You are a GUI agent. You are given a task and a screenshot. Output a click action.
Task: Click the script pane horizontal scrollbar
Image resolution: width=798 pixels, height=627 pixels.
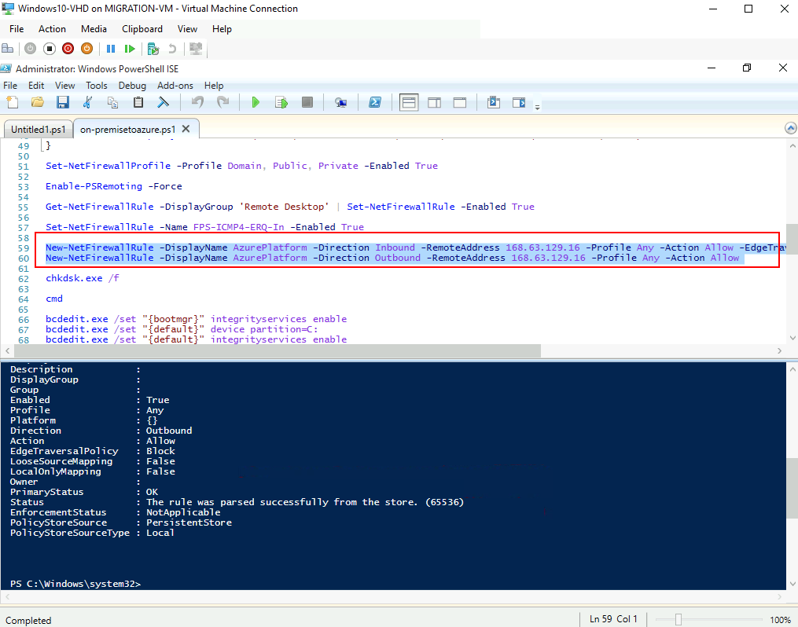pyautogui.click(x=277, y=350)
